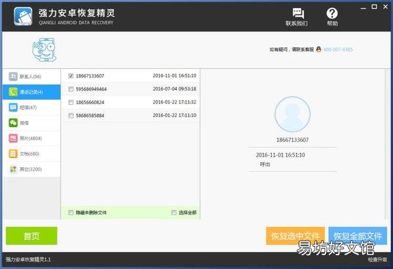Open the 帮助 question mark icon
The width and height of the screenshot is (393, 269).
tap(332, 13)
